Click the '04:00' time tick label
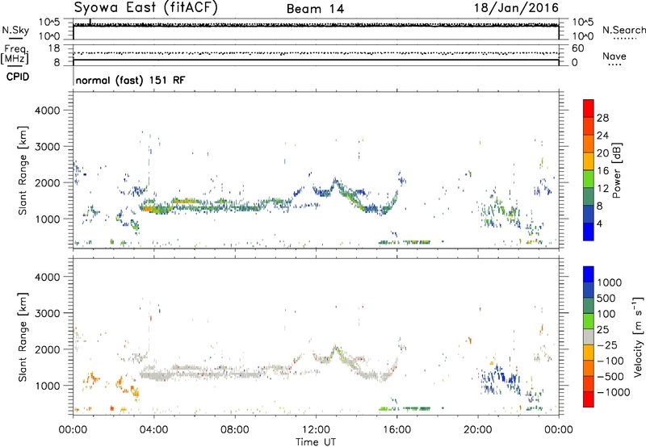 click(153, 430)
